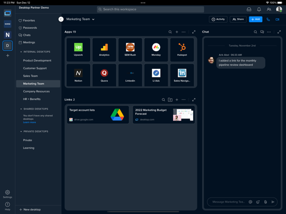Go to Favorites
This screenshot has height=214, width=286.
click(26, 21)
